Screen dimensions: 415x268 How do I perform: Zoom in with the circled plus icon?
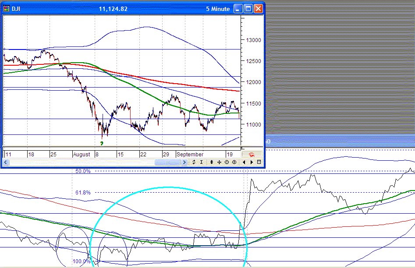[234, 162]
